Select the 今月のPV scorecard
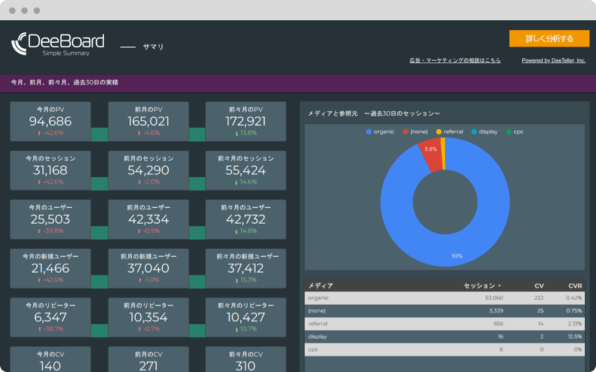The height and width of the screenshot is (372, 596). coord(51,121)
